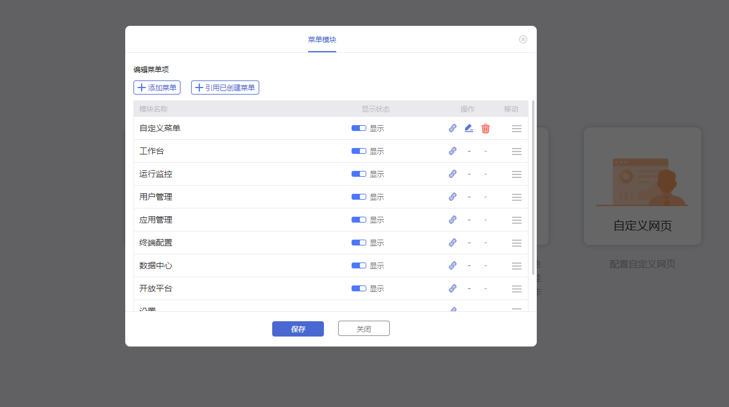The image size is (729, 407).
Task: Close the dialog with the X icon
Action: pyautogui.click(x=523, y=39)
